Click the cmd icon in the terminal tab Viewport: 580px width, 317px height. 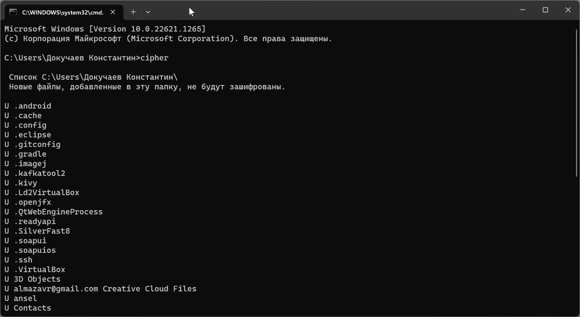click(13, 12)
